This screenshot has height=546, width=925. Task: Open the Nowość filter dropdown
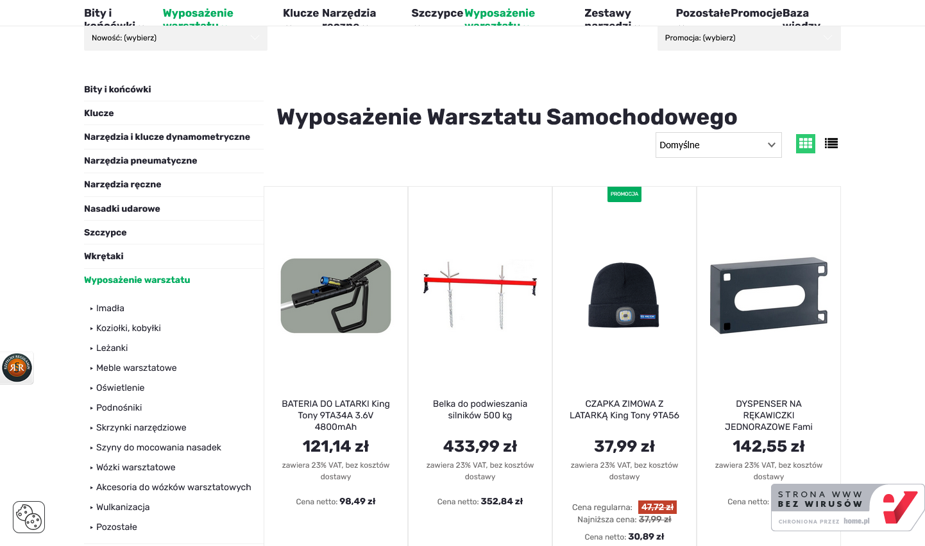click(x=175, y=38)
